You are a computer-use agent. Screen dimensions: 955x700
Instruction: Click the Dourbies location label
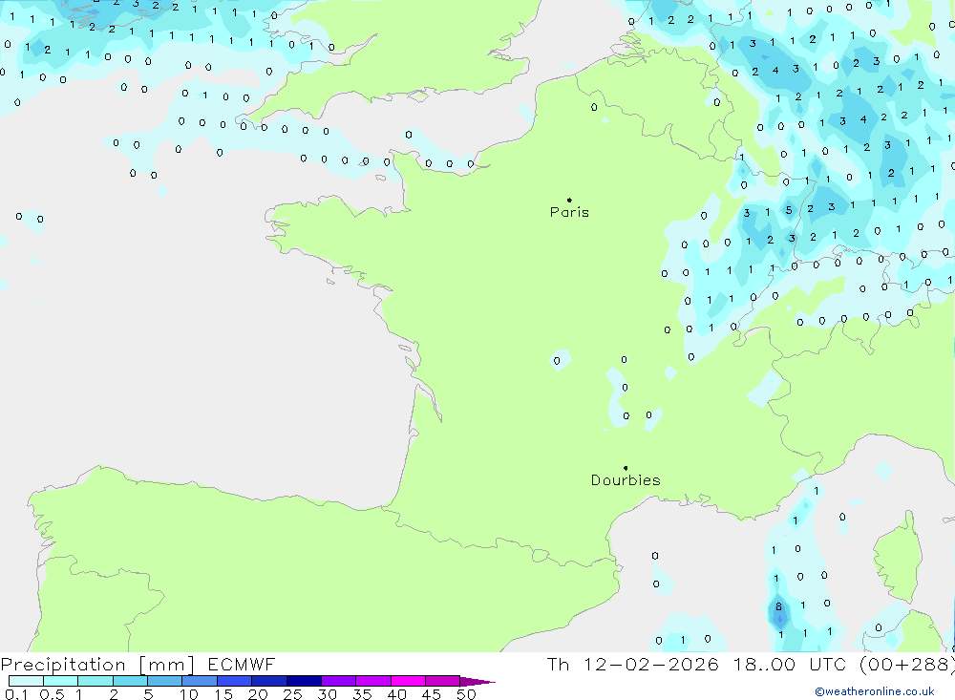pos(626,480)
